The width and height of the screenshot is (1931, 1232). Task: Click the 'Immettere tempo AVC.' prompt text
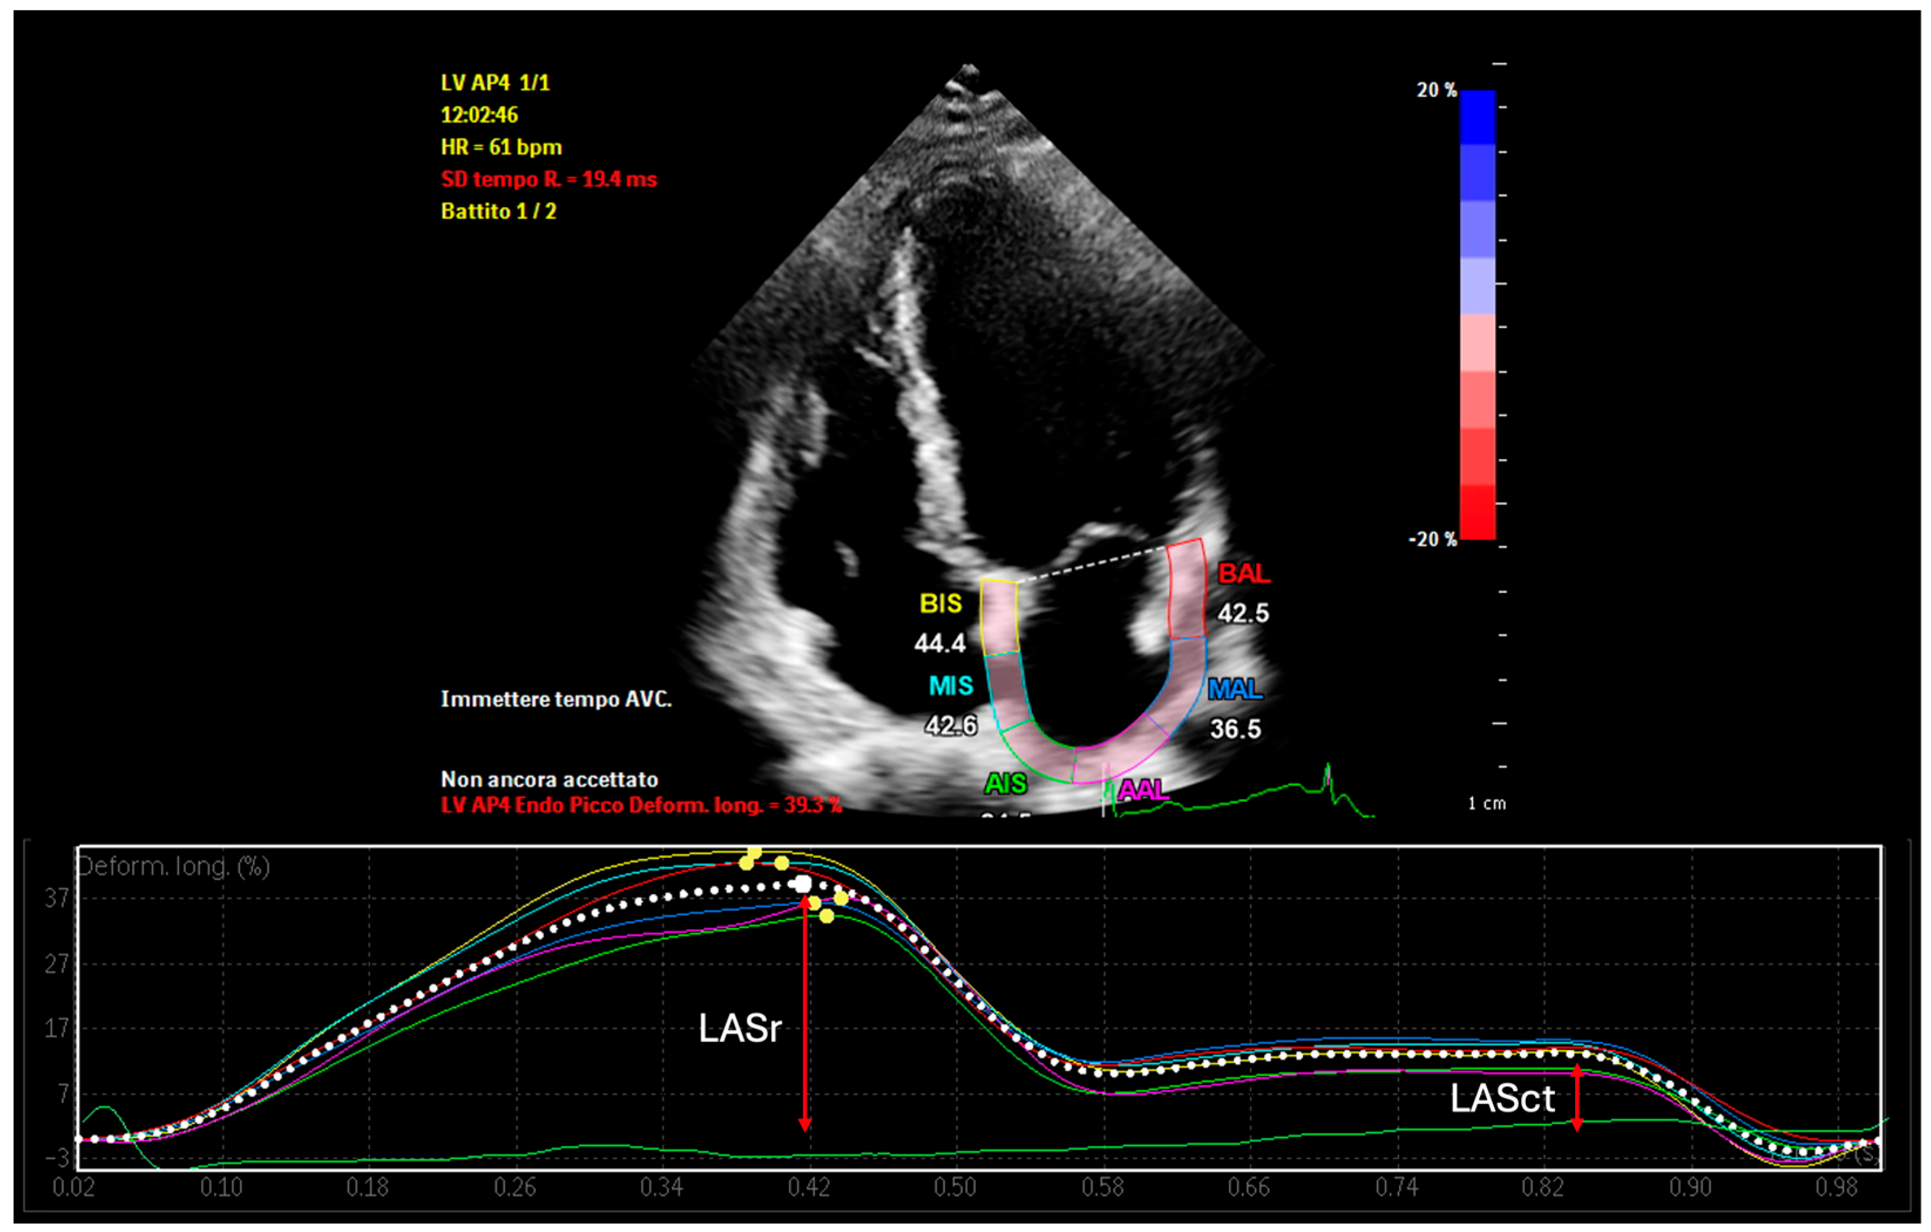click(556, 699)
